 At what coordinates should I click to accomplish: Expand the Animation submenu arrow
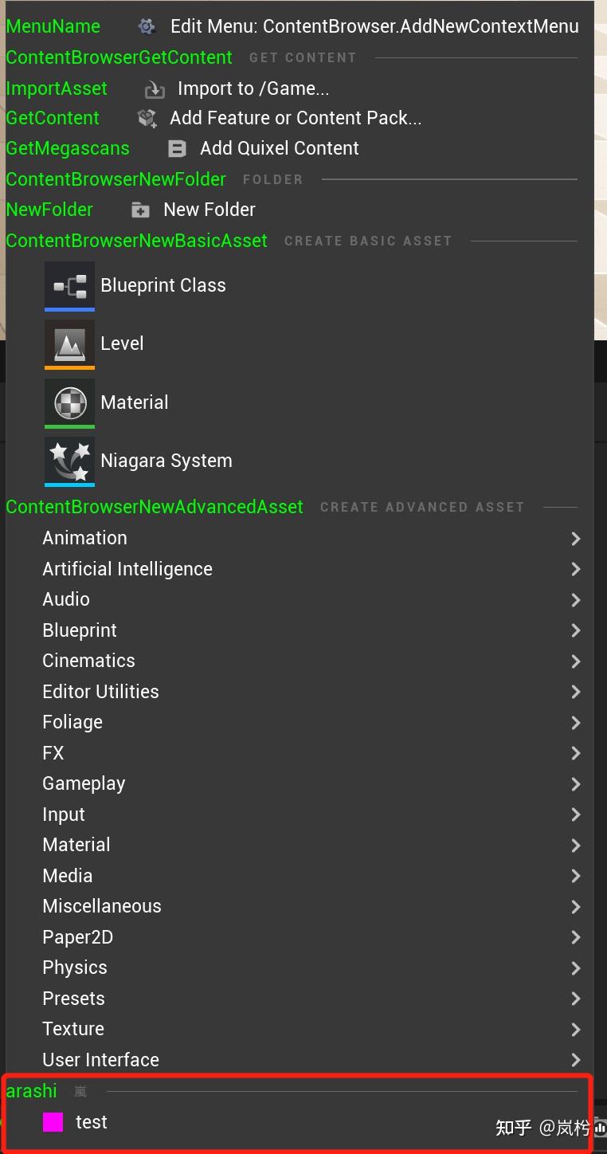(575, 539)
